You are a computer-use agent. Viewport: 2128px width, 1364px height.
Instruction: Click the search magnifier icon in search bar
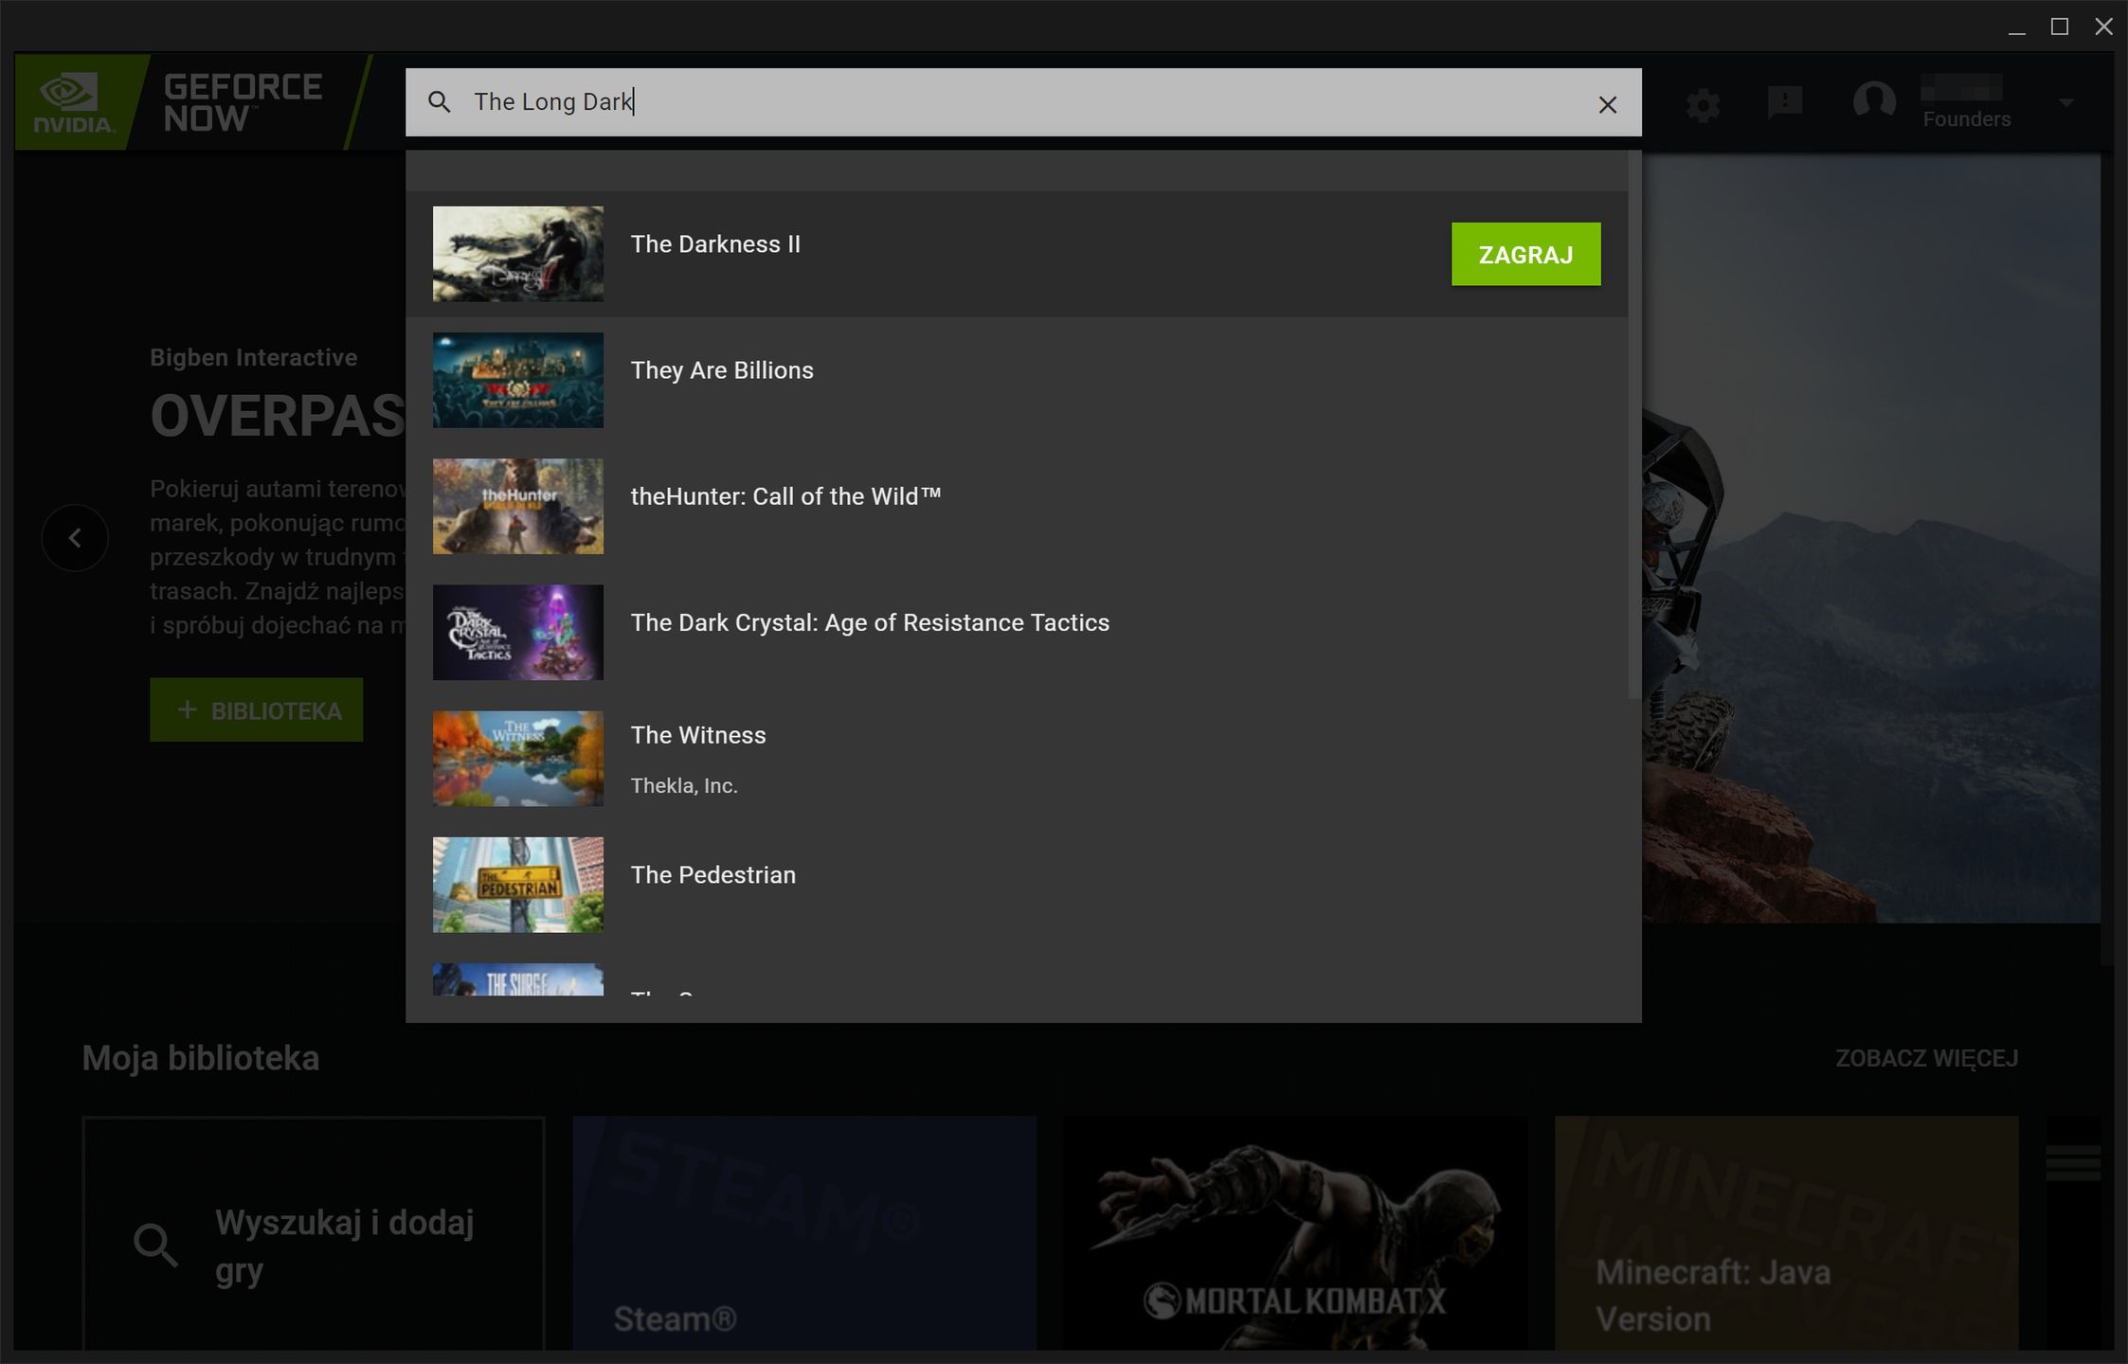pyautogui.click(x=439, y=101)
